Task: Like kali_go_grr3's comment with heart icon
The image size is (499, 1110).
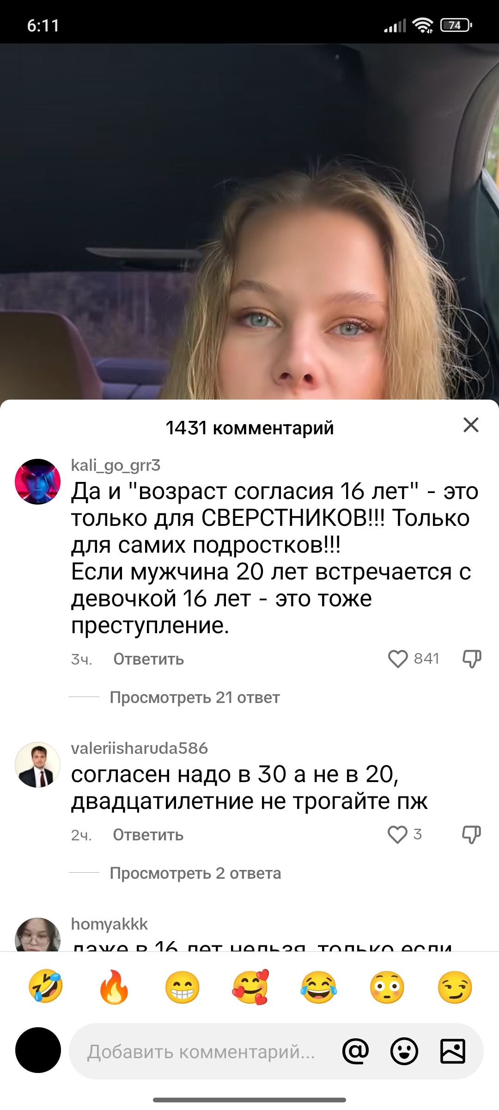Action: (x=398, y=659)
